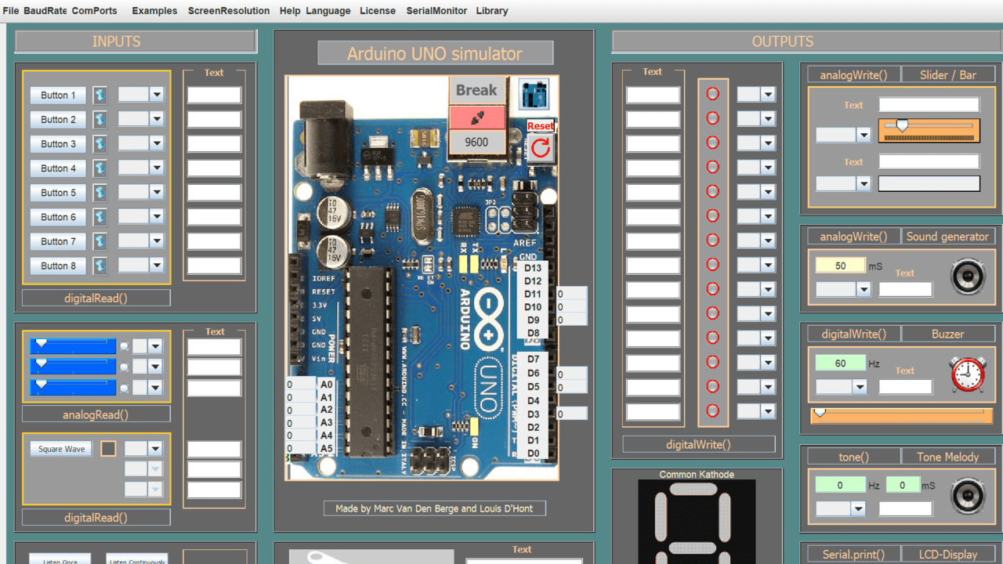
Task: Click the Buzzer alarm clock icon
Action: [968, 374]
